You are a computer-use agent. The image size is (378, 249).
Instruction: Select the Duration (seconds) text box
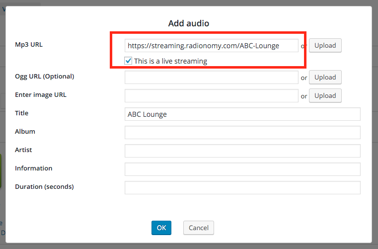(x=242, y=188)
